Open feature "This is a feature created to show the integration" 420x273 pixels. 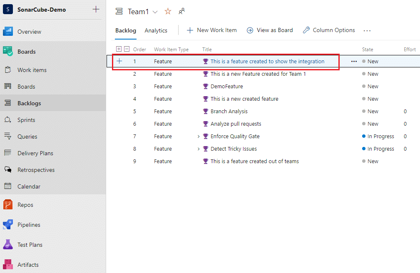[267, 61]
